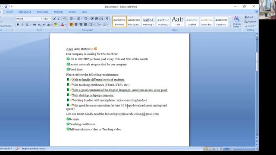The width and height of the screenshot is (276, 155).
Task: Open the shading paint bucket
Action: [98, 25]
